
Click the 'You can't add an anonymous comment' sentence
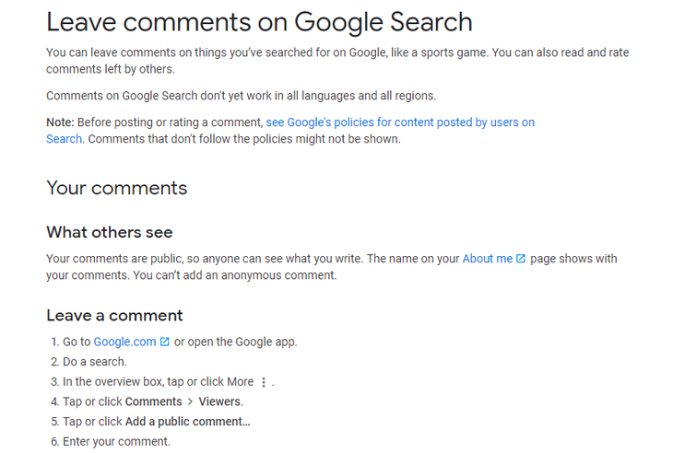click(235, 274)
